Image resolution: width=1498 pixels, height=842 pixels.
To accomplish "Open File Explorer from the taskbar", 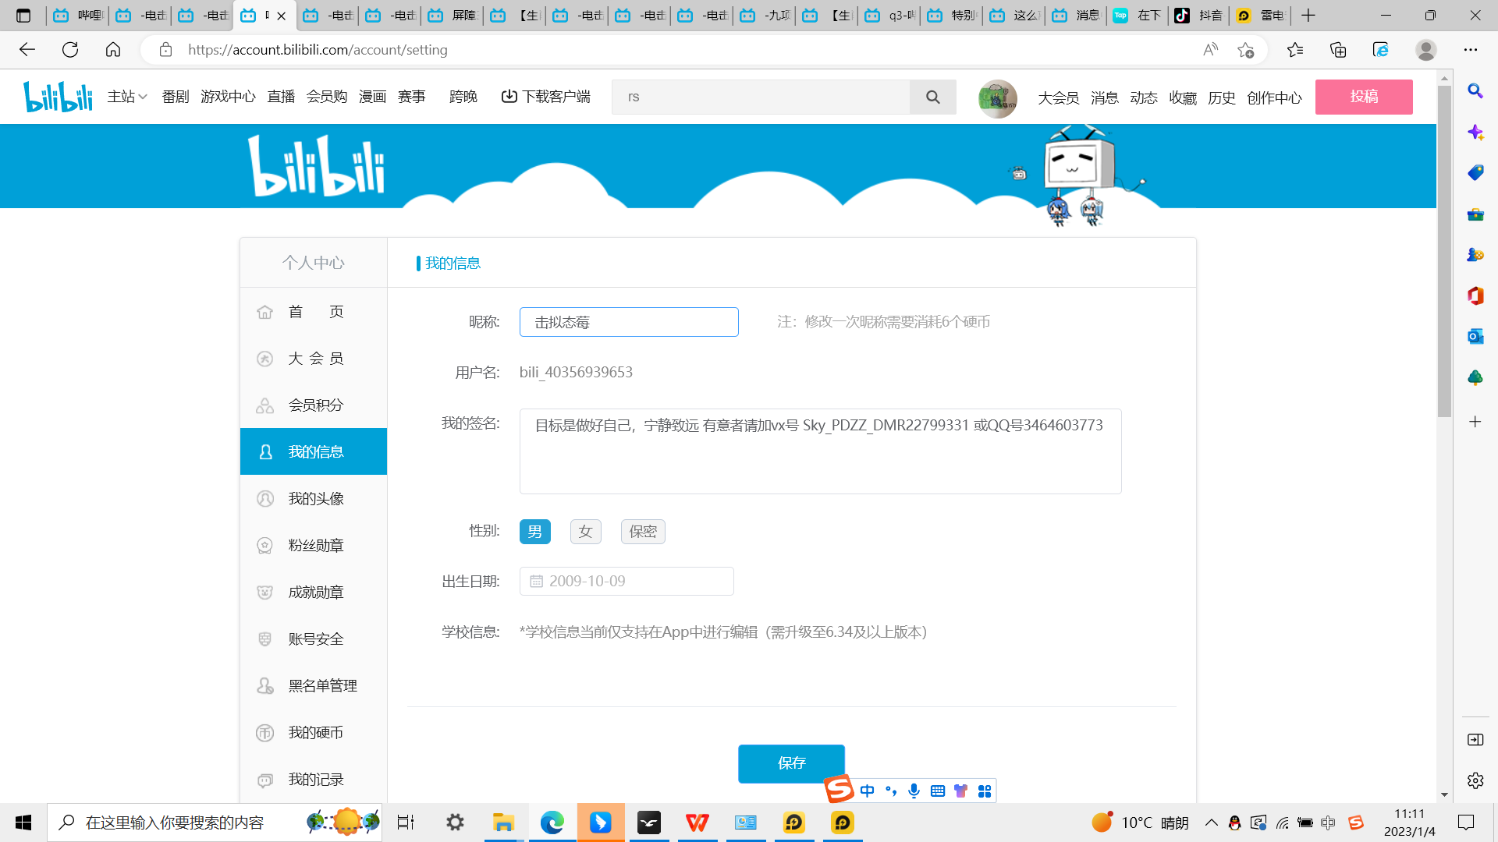I will pyautogui.click(x=503, y=823).
